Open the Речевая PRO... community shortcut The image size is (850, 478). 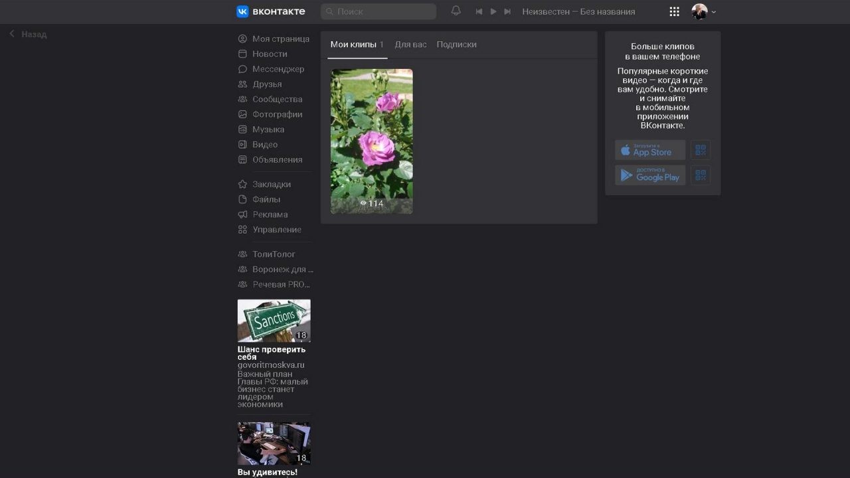coord(274,284)
